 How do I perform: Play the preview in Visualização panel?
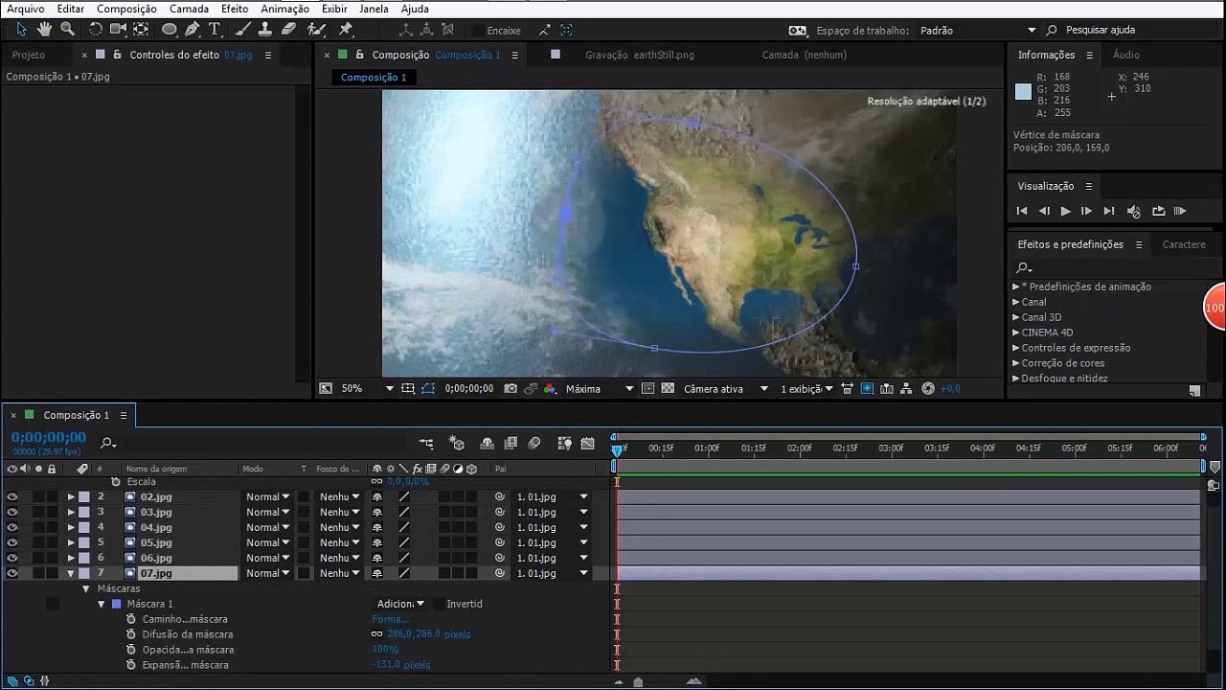click(1065, 211)
